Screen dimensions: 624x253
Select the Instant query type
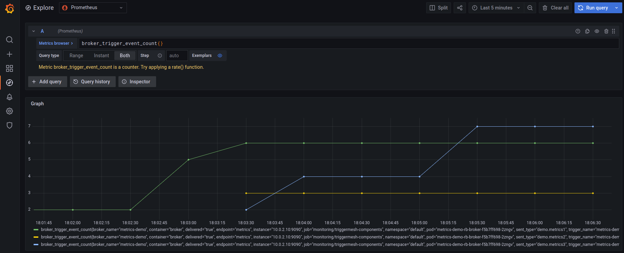pos(101,56)
